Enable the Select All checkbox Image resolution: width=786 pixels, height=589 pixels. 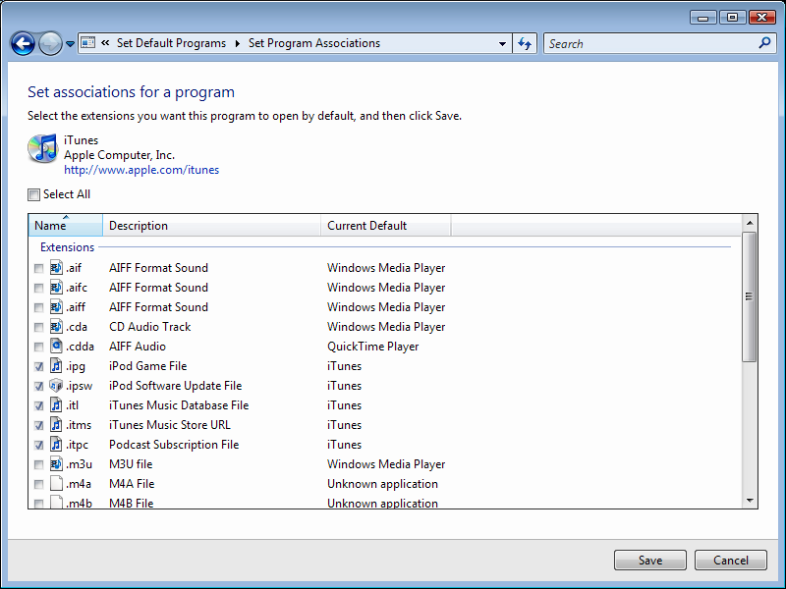coord(34,194)
